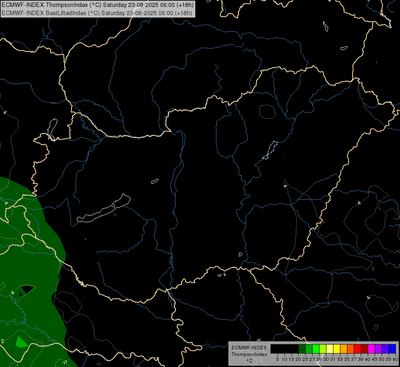Click the BestLiftedIndex title line at top
The image size is (400, 367).
point(97,13)
